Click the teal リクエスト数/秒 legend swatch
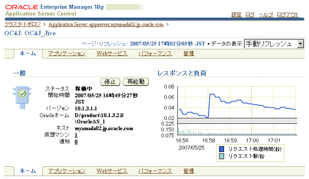This screenshot has height=179, width=309. (x=222, y=156)
